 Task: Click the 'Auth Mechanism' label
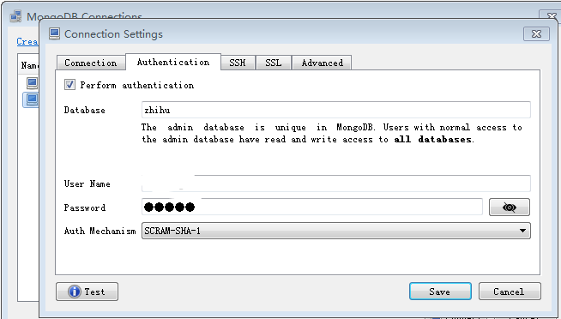tap(100, 231)
